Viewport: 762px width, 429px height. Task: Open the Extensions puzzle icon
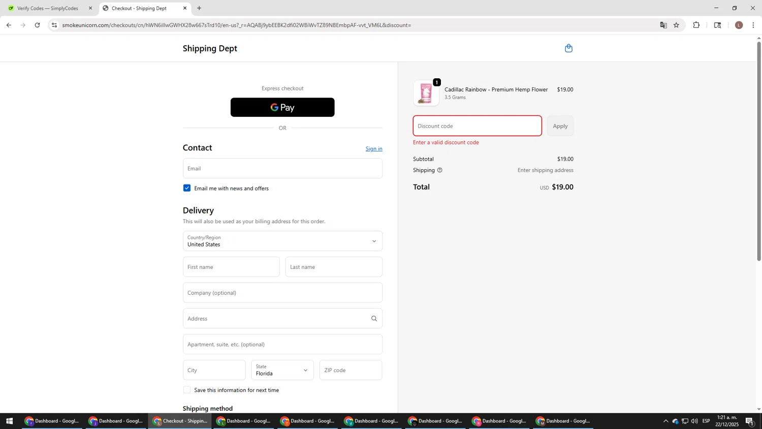[696, 25]
